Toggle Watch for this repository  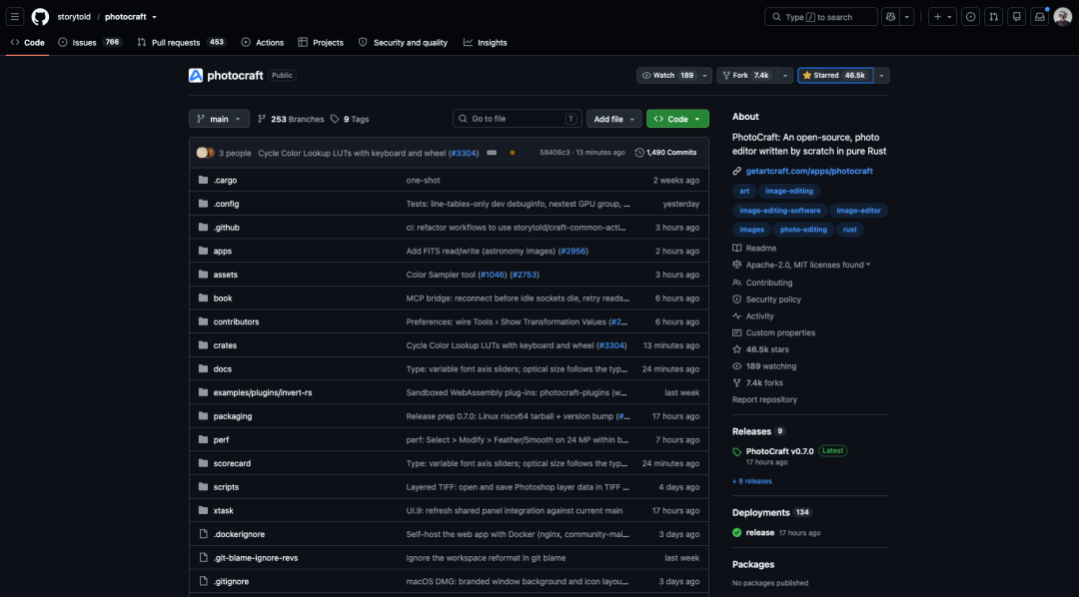(x=667, y=76)
